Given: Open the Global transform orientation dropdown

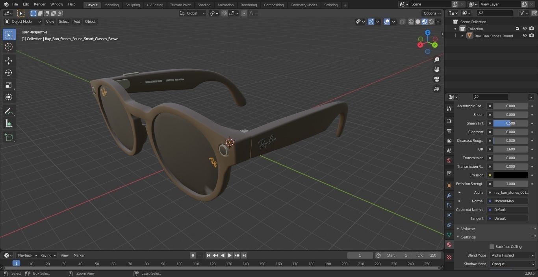Looking at the screenshot, I should click(x=193, y=13).
